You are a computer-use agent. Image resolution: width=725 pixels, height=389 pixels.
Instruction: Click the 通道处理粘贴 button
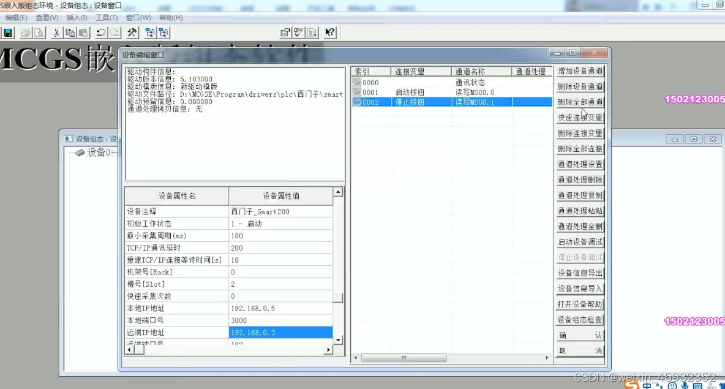[x=580, y=211]
